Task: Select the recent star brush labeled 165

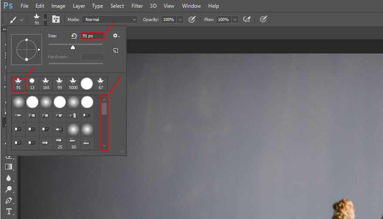Action: (x=46, y=84)
